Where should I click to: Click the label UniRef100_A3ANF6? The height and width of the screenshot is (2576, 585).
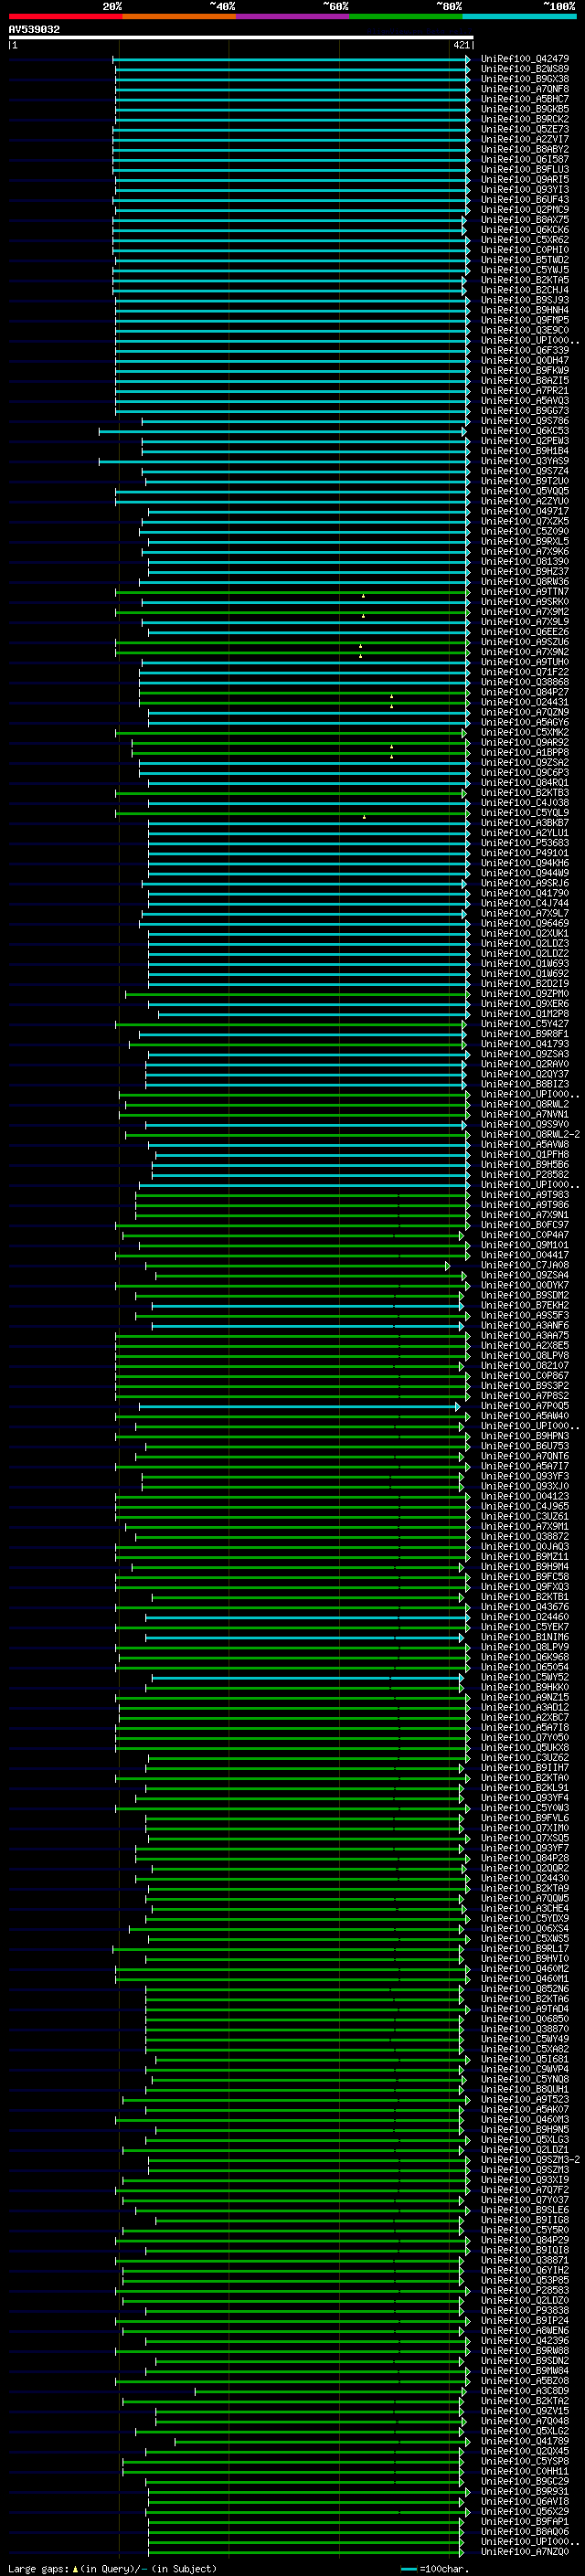(x=525, y=1326)
